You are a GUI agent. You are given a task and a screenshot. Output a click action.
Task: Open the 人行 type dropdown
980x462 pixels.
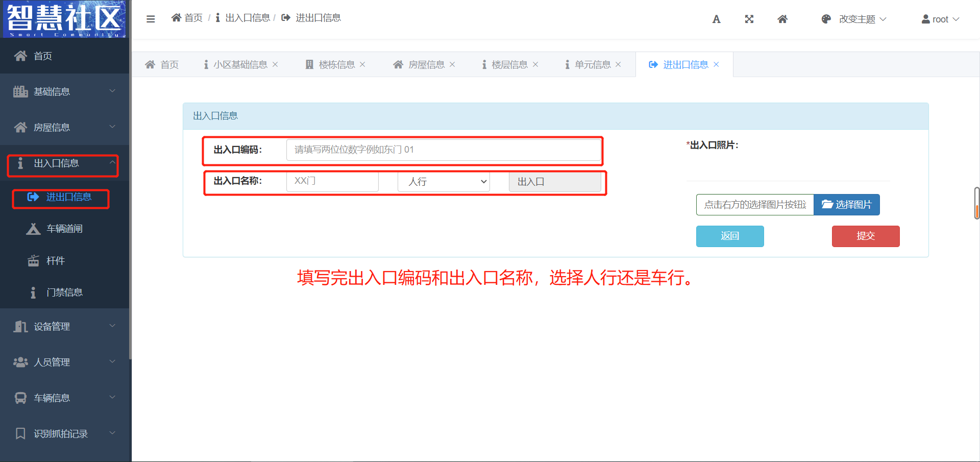444,182
